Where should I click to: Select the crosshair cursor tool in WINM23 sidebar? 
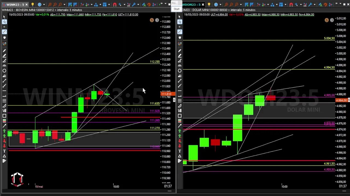click(x=4, y=22)
